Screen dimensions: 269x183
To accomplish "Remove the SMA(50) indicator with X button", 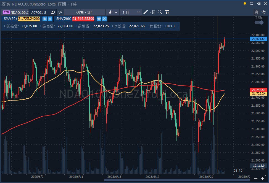I will [x=50, y=19].
